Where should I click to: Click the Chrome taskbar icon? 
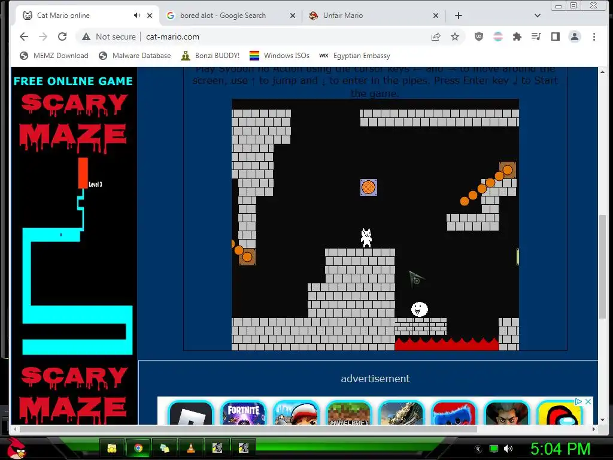pyautogui.click(x=138, y=448)
